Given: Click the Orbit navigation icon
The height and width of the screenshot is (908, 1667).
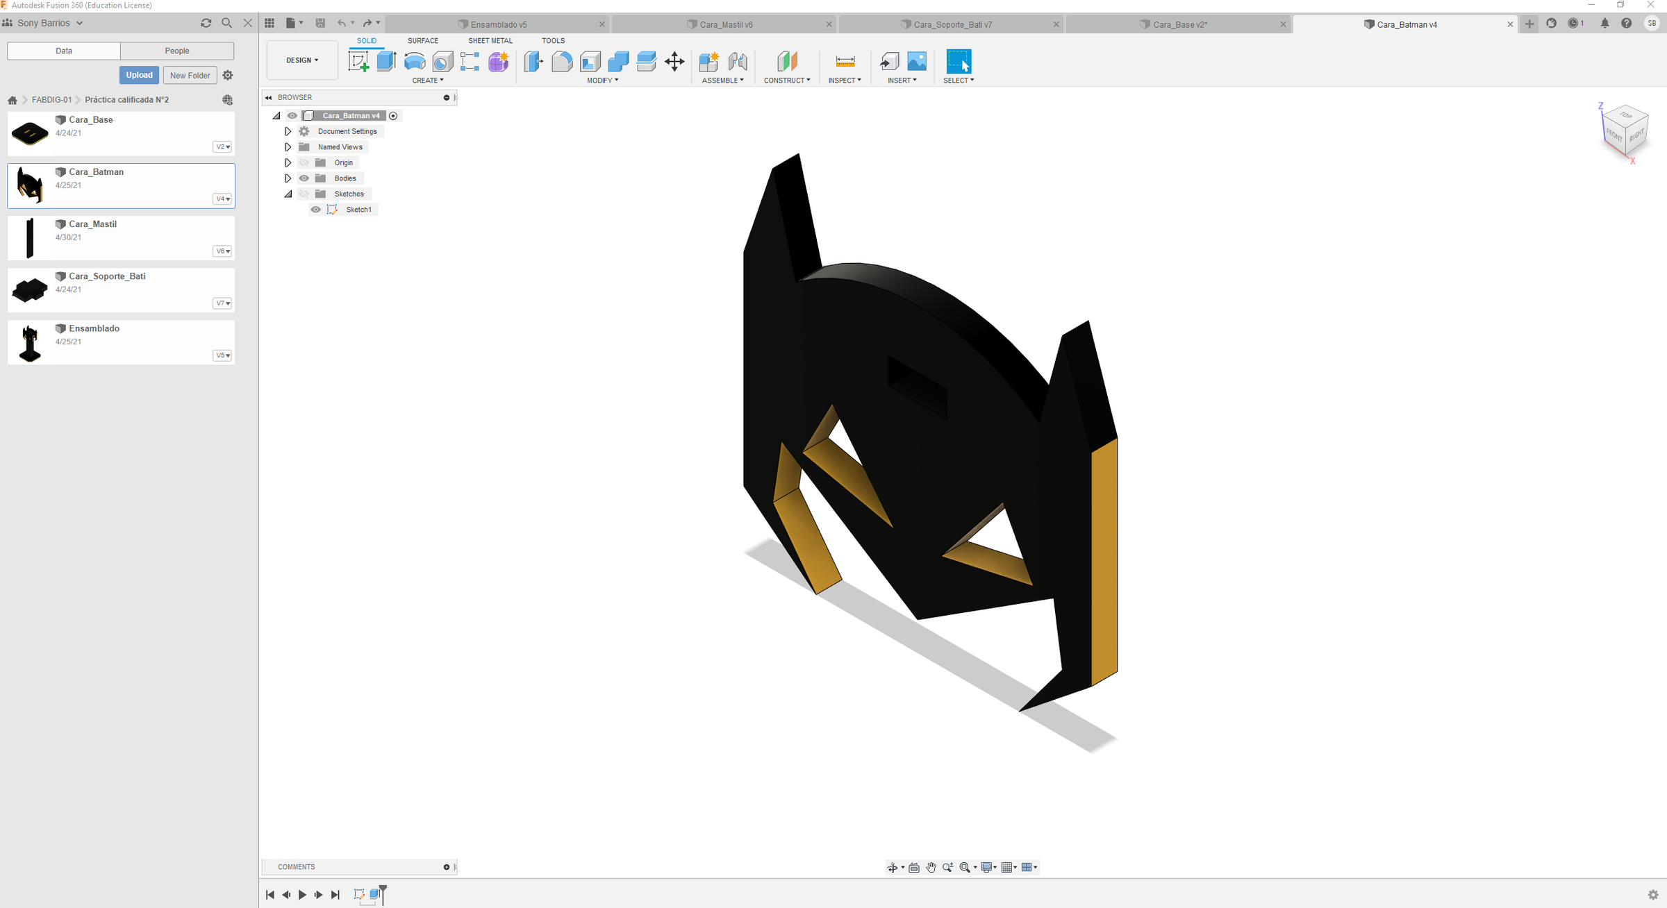Looking at the screenshot, I should 893,867.
